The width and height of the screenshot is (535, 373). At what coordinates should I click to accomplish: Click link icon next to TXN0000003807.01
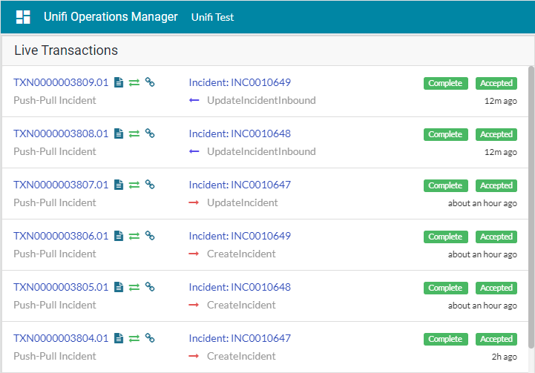point(150,185)
